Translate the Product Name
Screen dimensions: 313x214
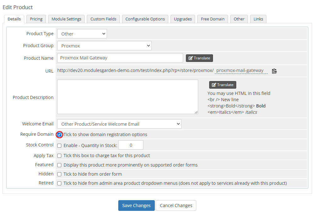coord(199,58)
